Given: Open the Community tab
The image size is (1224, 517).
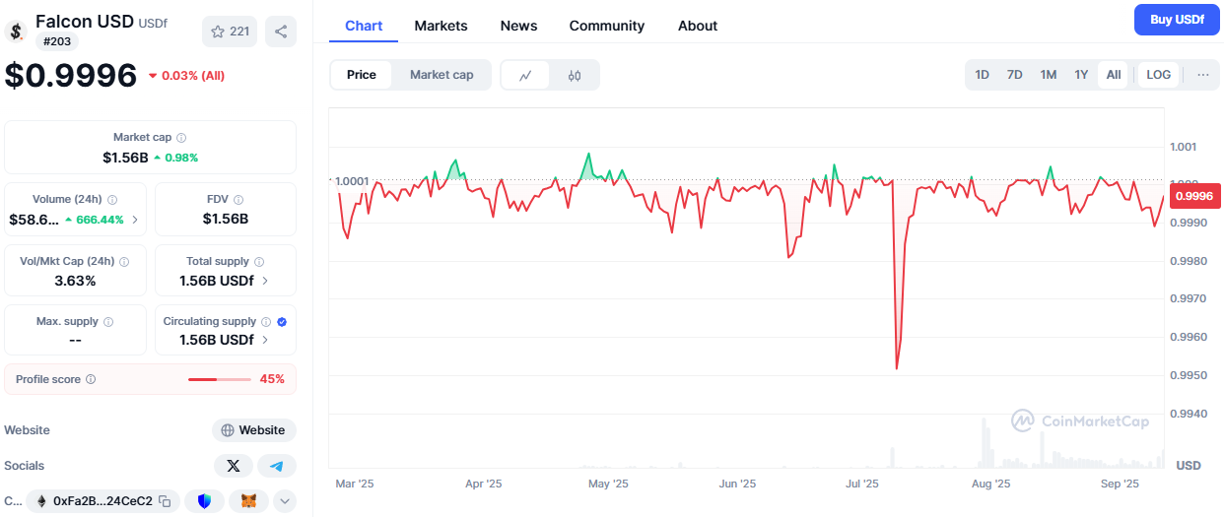Looking at the screenshot, I should click(607, 26).
